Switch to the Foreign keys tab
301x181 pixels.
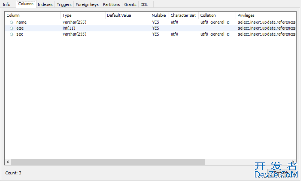(x=87, y=4)
